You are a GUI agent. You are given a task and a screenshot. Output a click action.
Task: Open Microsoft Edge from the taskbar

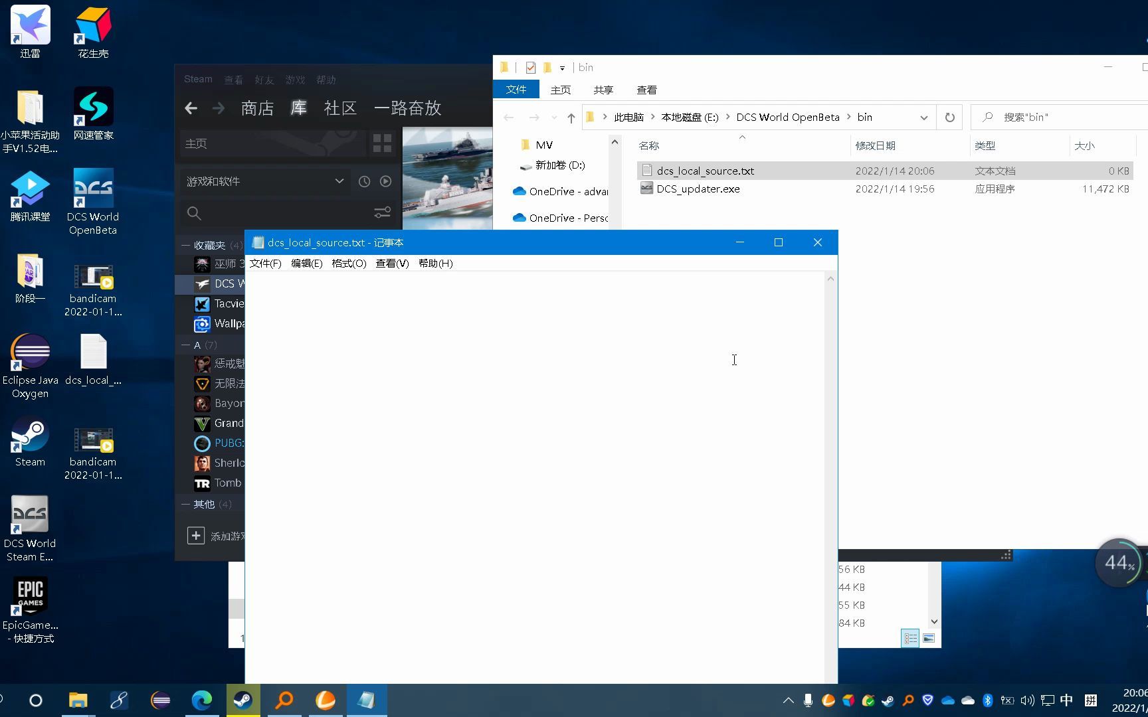[x=201, y=700]
